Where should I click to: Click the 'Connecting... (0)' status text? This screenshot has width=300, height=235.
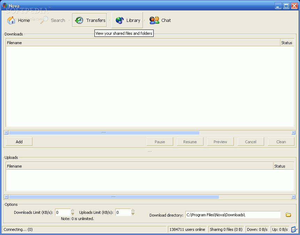click(x=18, y=229)
